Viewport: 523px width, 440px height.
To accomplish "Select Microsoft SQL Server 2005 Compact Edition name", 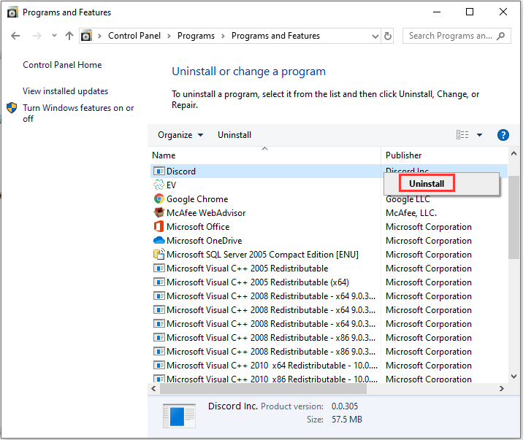I will (x=262, y=255).
